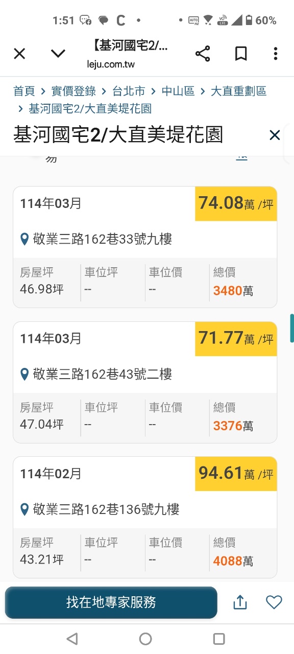Image resolution: width=294 pixels, height=654 pixels.
Task: Tap location pin for 162巷136號九樓
Action: pos(24,509)
